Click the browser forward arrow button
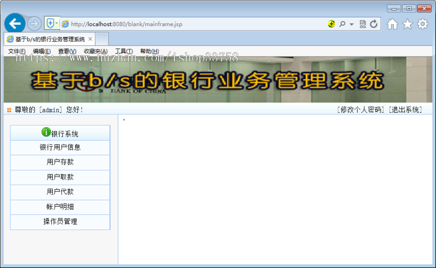 [x=34, y=24]
